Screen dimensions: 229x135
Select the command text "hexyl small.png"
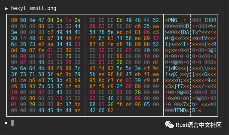tap(34, 8)
